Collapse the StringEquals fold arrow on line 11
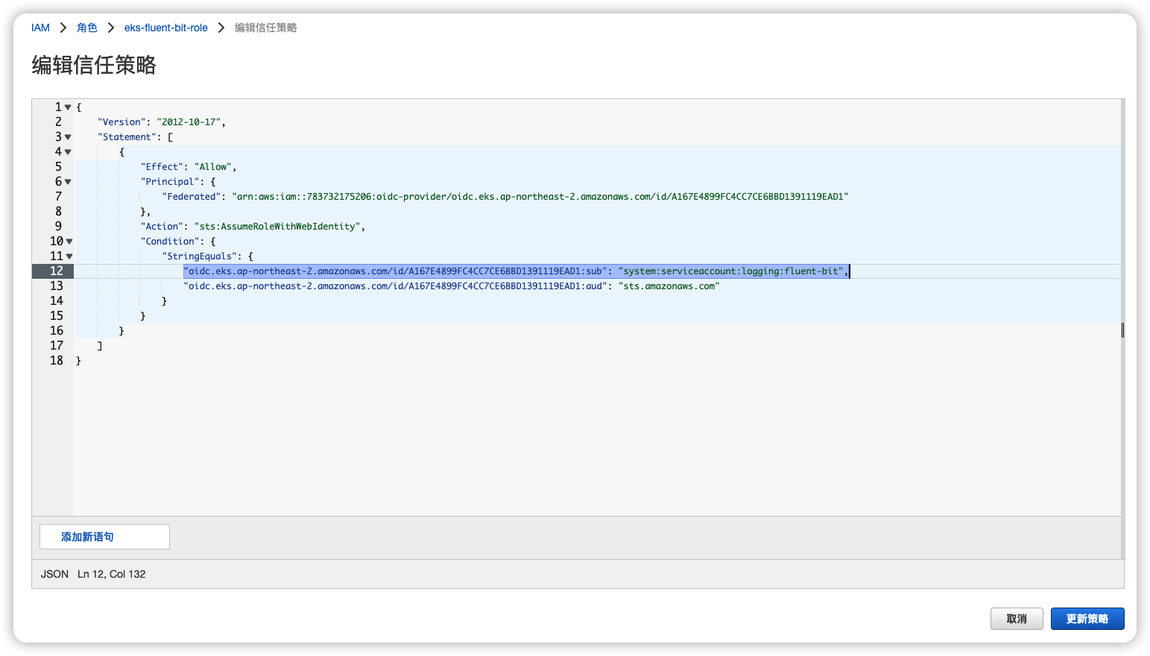Screen dimensions: 1150x656 coord(69,256)
